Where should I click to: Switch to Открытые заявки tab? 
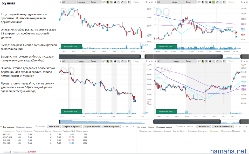[164, 127]
